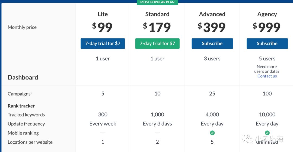
Task: Click Advanced plan mobile ranking checkmark
Action: [212, 133]
